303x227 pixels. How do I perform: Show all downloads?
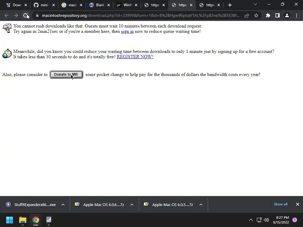281,204
